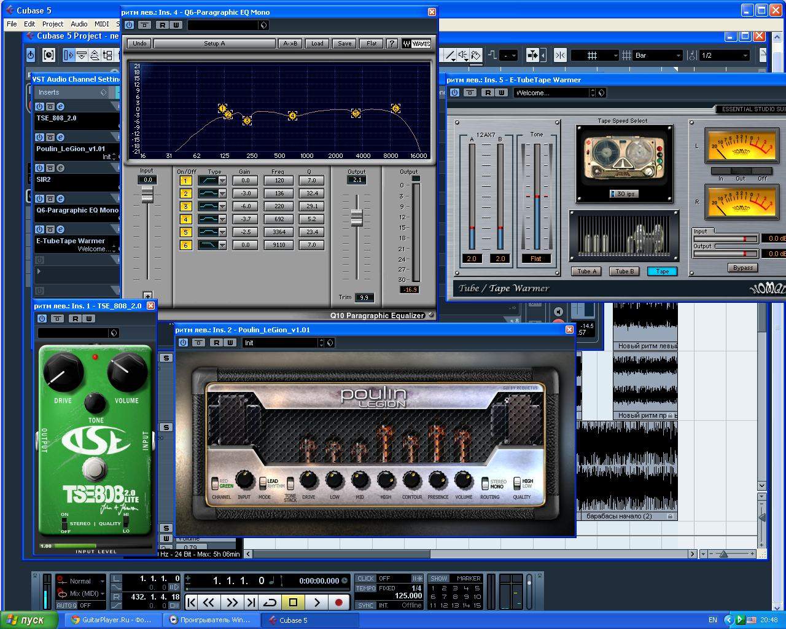Hit the red Record transport button
The image size is (786, 629).
338,603
